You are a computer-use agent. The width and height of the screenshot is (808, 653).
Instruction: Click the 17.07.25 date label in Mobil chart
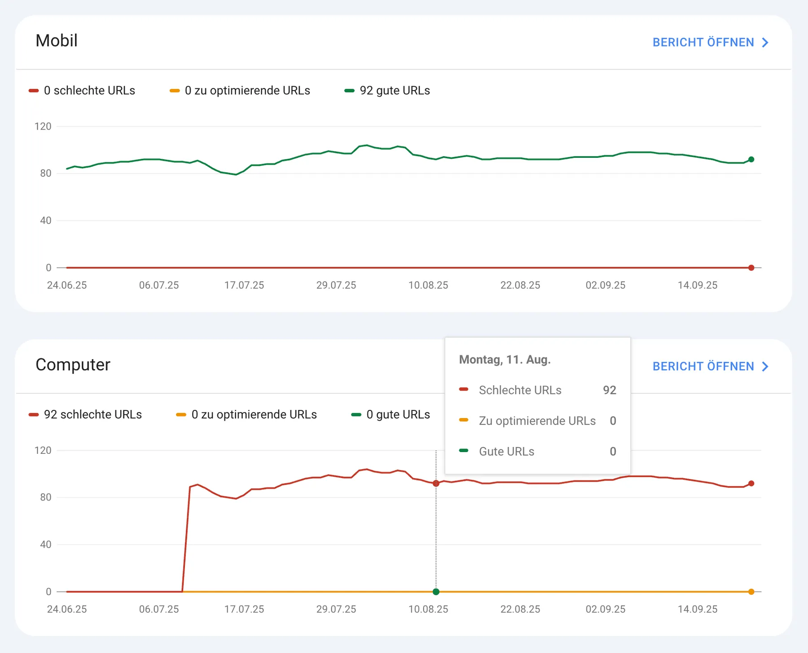pos(244,285)
